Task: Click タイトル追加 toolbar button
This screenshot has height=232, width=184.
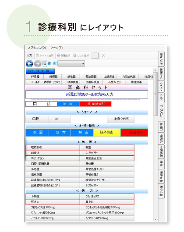Action: click(x=45, y=56)
